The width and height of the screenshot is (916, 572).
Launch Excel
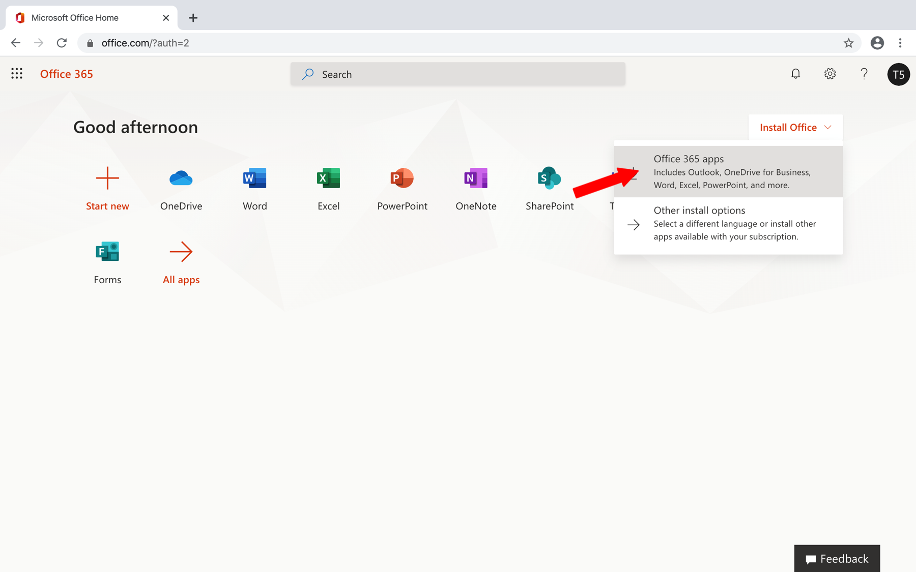329,188
